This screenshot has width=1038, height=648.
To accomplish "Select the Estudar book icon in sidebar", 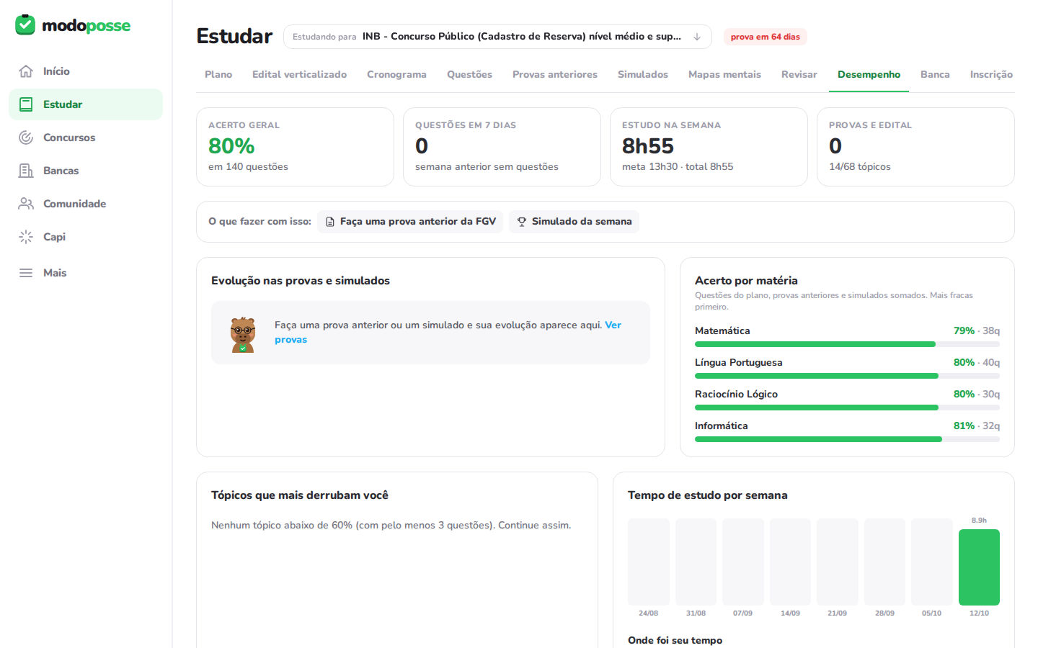I will 26,104.
